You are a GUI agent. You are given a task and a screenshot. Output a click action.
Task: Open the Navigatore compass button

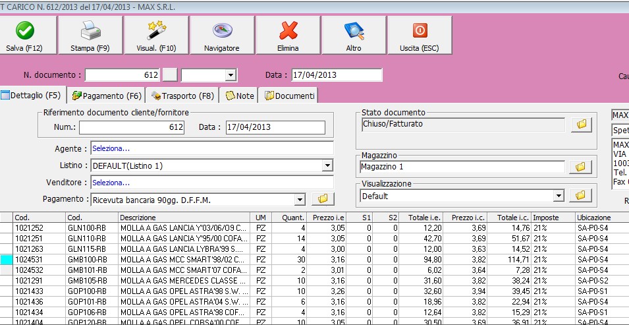[x=222, y=36]
